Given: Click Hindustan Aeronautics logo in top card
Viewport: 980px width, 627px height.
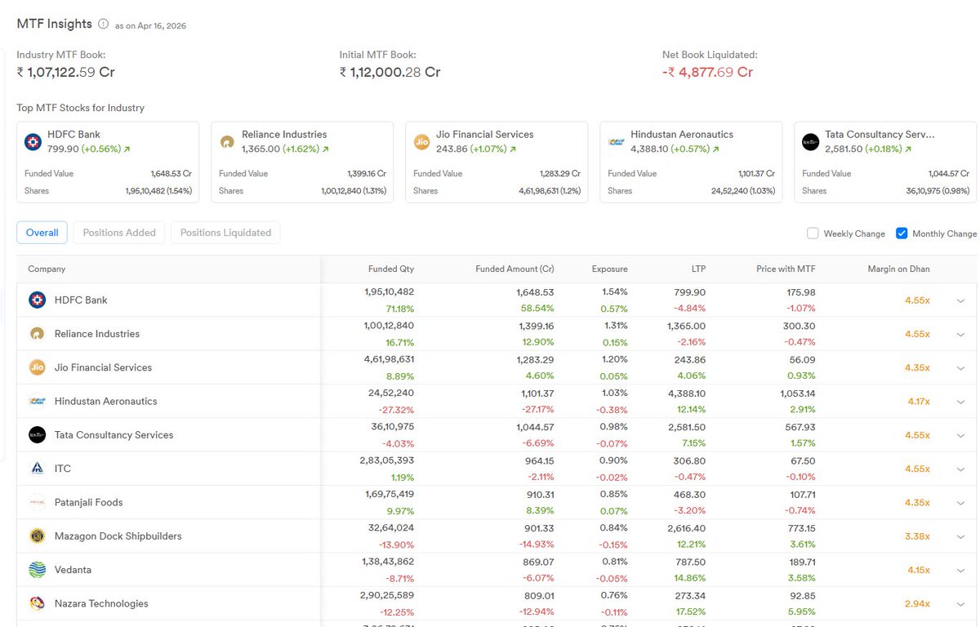Looking at the screenshot, I should coord(617,142).
